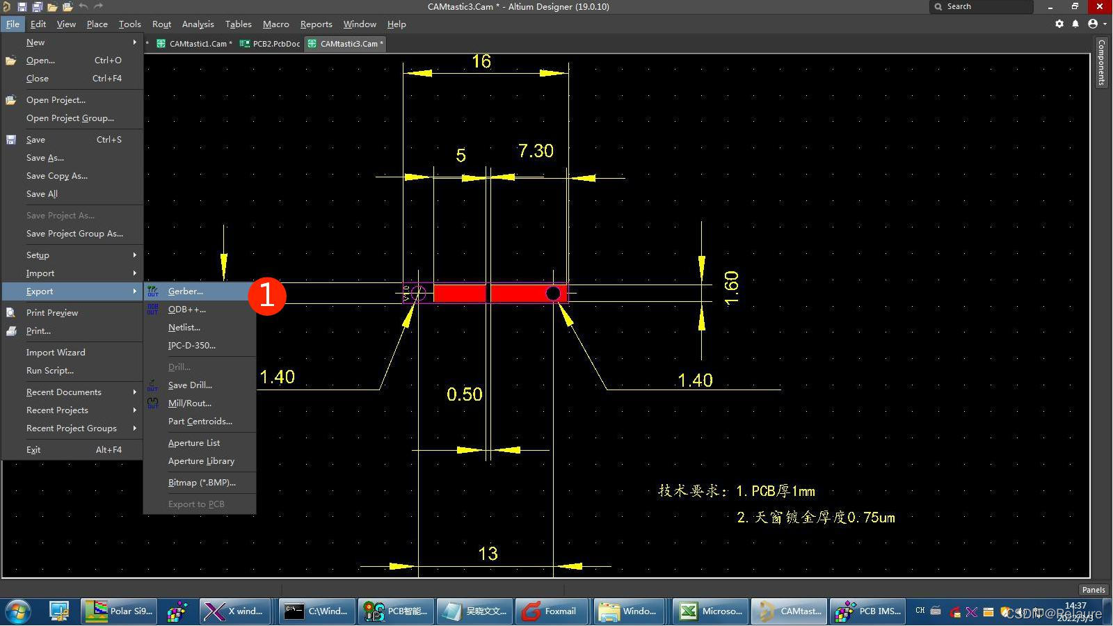Click the Mill/Rout icon in the submenu
1113x626 pixels.
tap(153, 403)
